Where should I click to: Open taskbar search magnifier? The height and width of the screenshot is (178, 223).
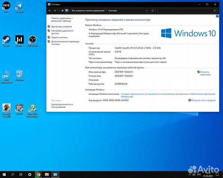tap(13, 174)
